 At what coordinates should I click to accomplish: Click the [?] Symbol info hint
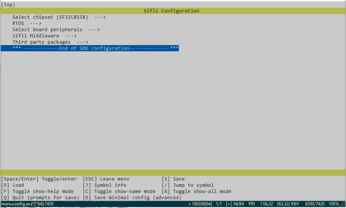click(x=104, y=185)
